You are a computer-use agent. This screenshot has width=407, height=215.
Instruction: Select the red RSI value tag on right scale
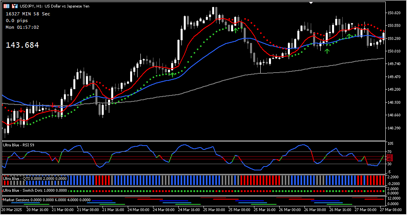click(x=389, y=158)
